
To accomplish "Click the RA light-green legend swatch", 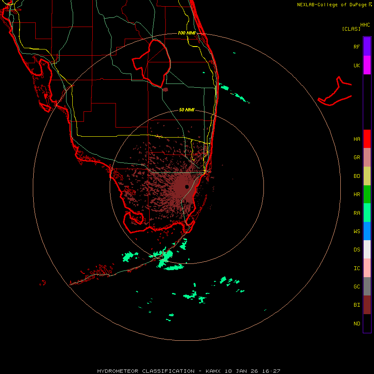I will click(x=367, y=212).
